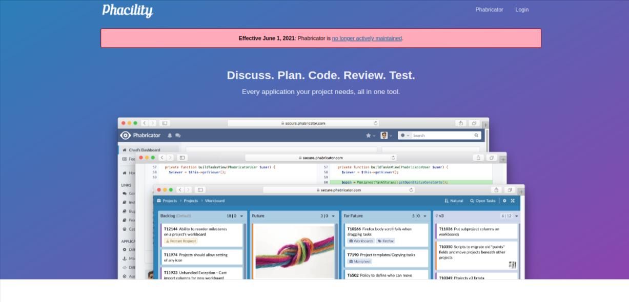629x302 pixels.
Task: Reload the workboard Safari window
Action: [x=411, y=190]
